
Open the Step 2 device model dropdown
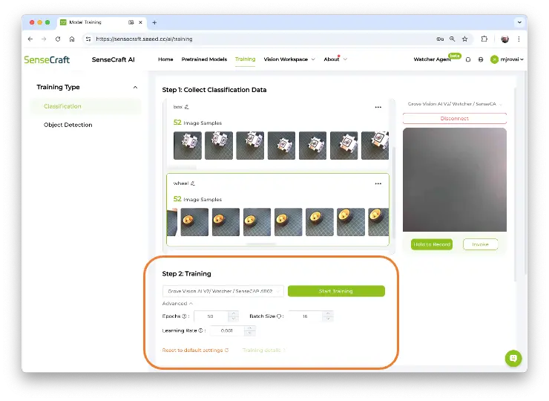coord(223,291)
